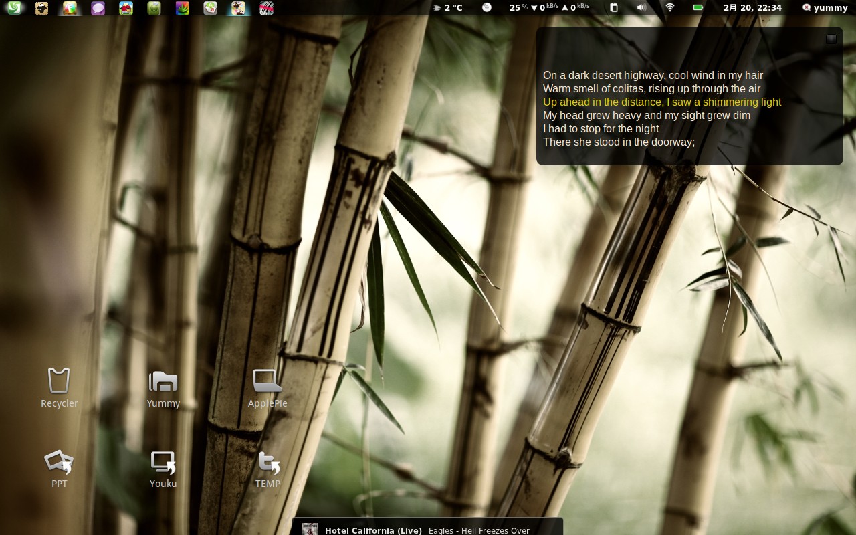Select the Yummy home folder icon
856x535 pixels.
click(x=163, y=388)
